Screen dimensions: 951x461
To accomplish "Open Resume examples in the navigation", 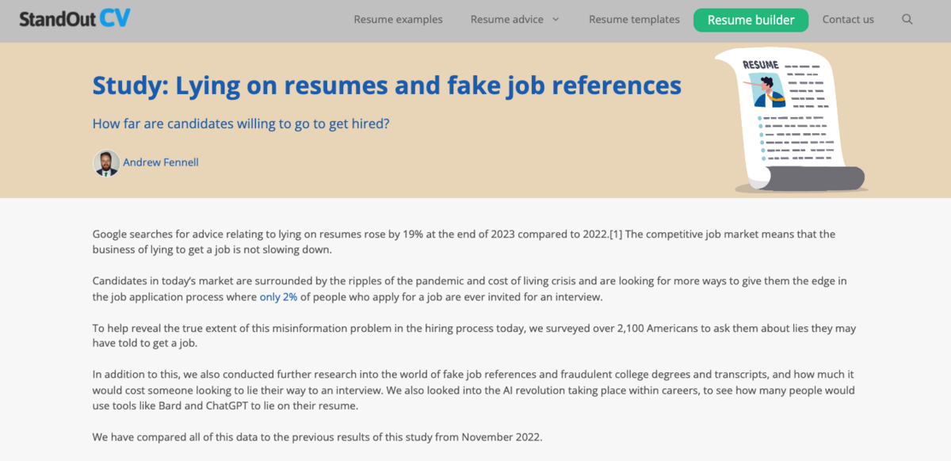I will coord(398,20).
